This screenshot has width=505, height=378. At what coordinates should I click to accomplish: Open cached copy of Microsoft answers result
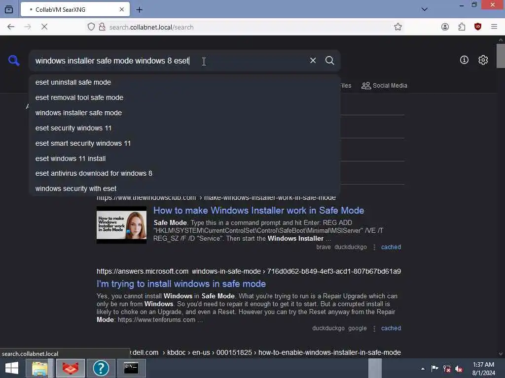pos(391,328)
